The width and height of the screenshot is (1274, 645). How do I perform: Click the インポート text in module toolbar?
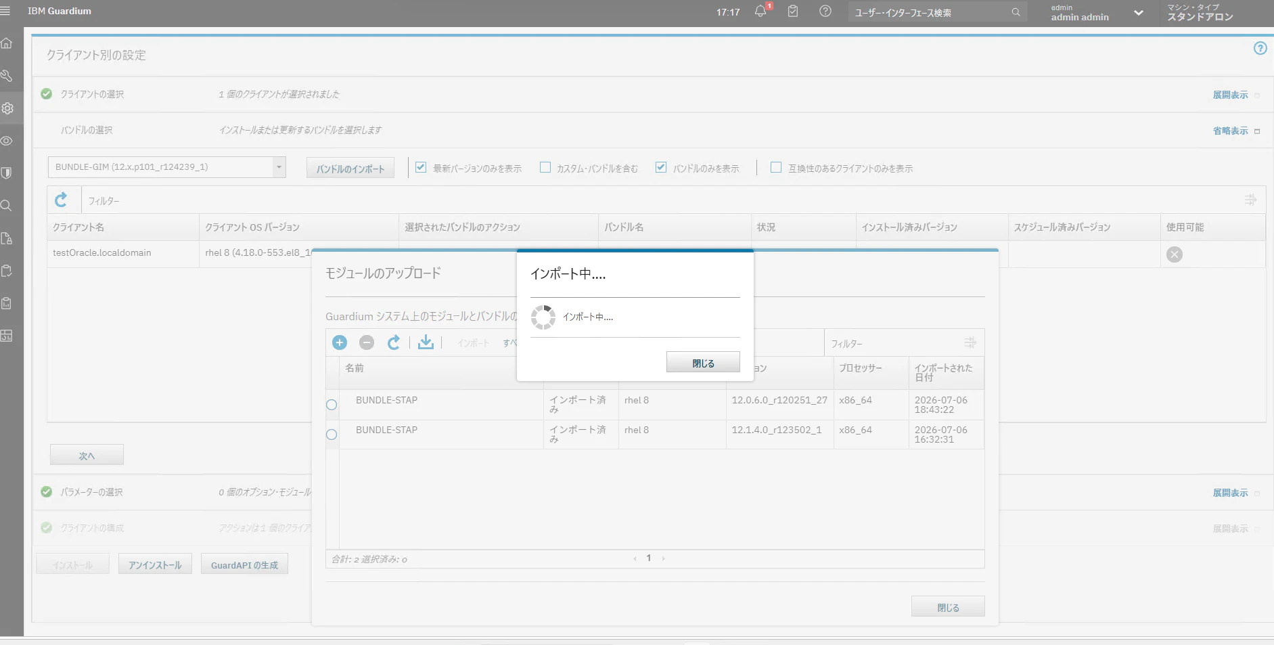pyautogui.click(x=473, y=343)
